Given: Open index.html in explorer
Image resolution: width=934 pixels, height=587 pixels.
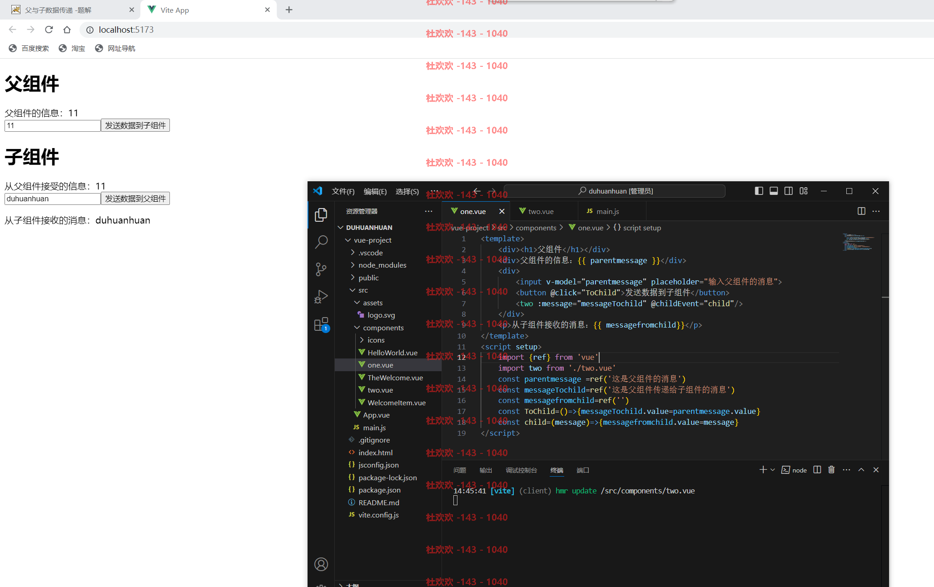Looking at the screenshot, I should click(388, 453).
